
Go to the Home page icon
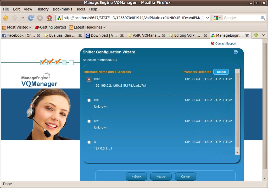tap(49, 18)
